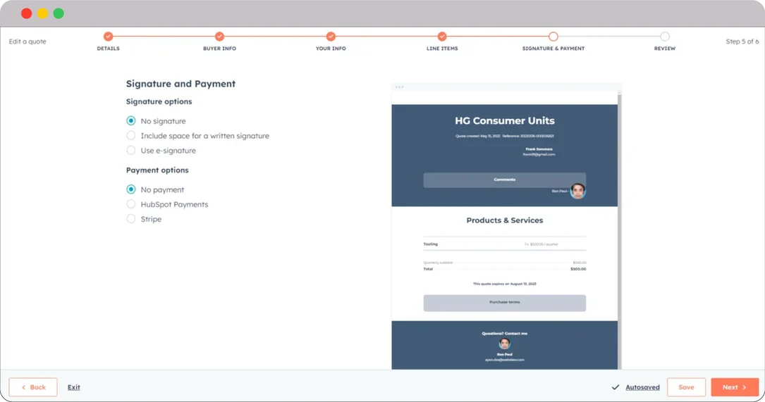Screen dimensions: 765x402
Task: Click the red close window button
Action: click(26, 13)
